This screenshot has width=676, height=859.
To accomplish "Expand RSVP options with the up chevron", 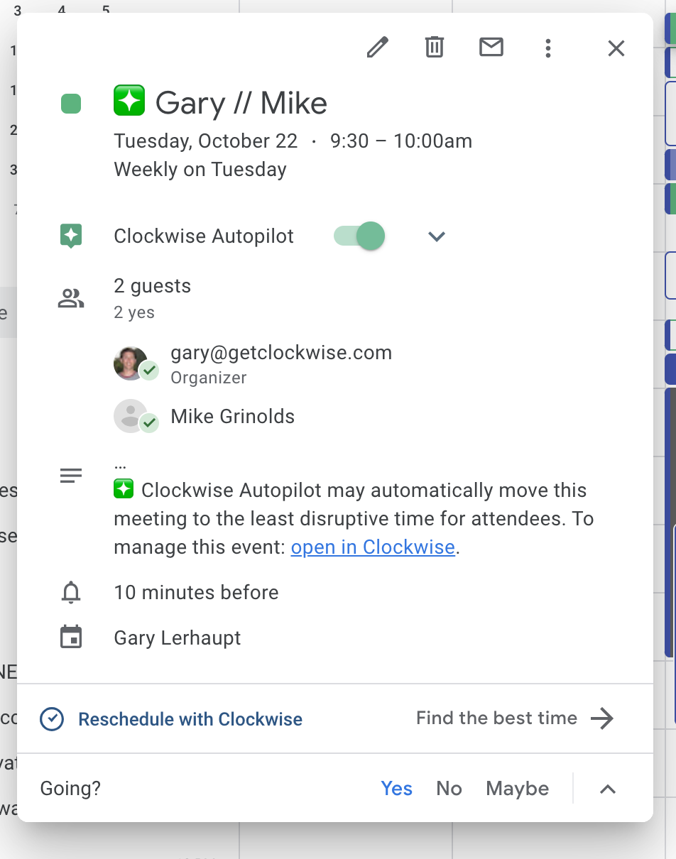I will [608, 789].
